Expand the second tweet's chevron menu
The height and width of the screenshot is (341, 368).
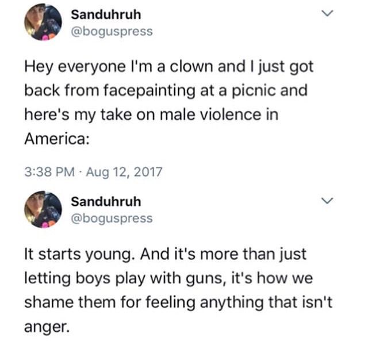click(327, 201)
